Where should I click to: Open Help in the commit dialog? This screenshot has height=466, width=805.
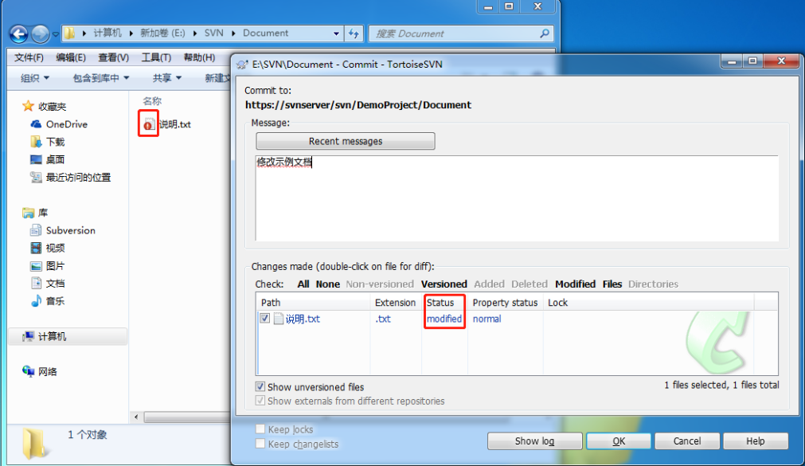tap(755, 441)
